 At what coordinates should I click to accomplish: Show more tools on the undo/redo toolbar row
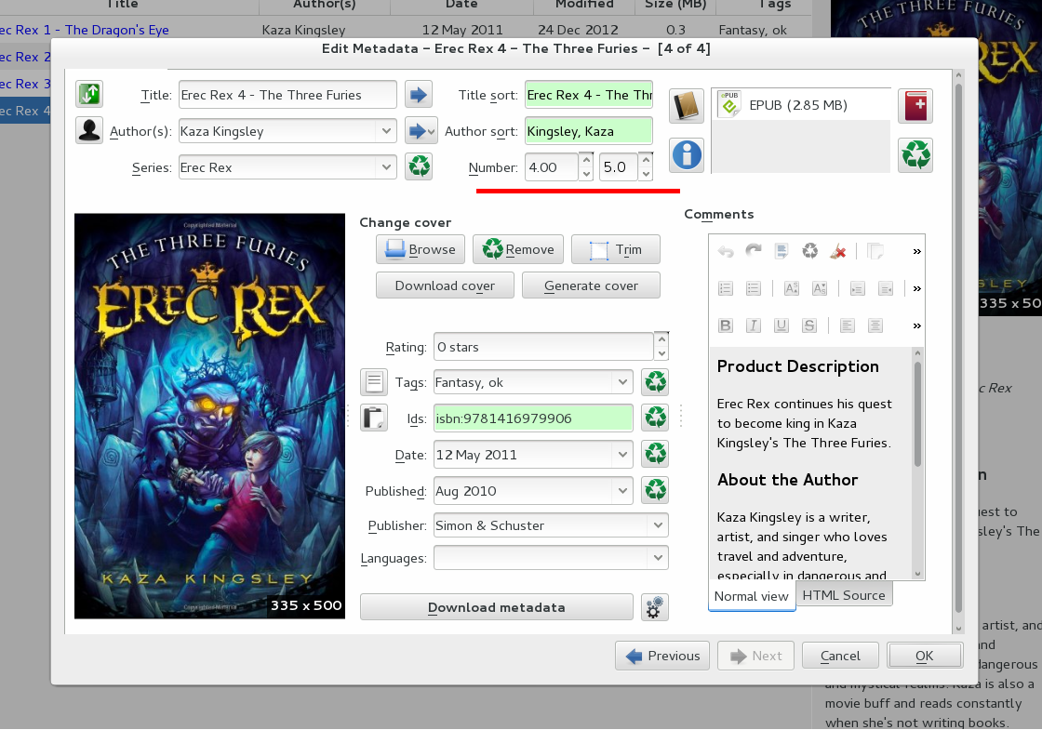pyautogui.click(x=917, y=251)
